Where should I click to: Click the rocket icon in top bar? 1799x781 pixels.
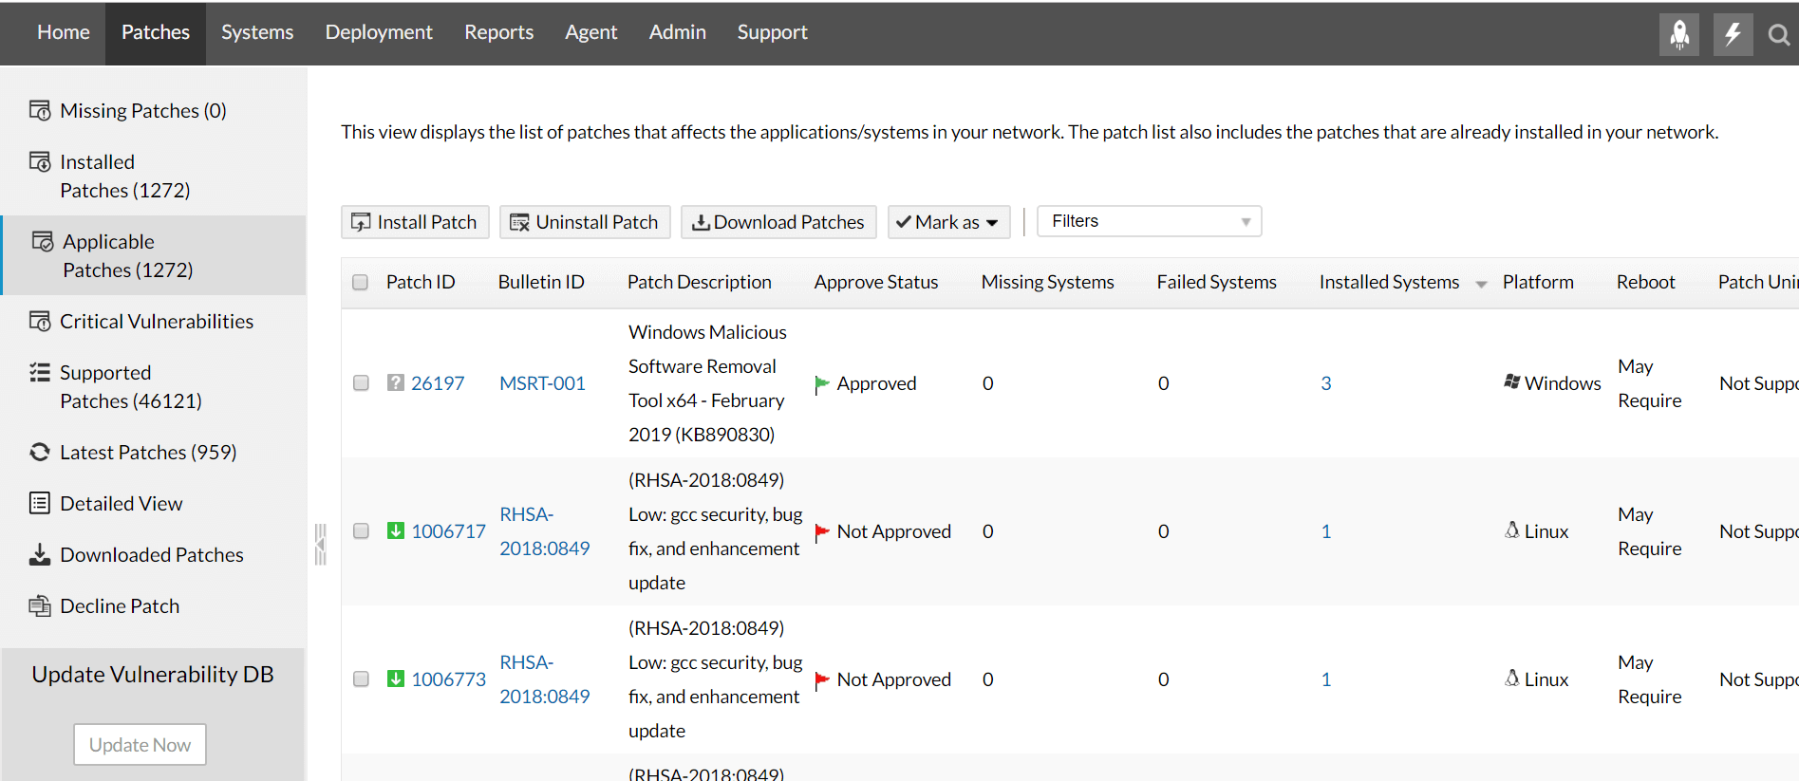coord(1678,35)
